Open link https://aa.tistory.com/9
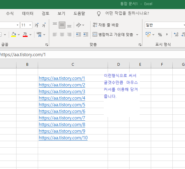 click(x=62, y=131)
